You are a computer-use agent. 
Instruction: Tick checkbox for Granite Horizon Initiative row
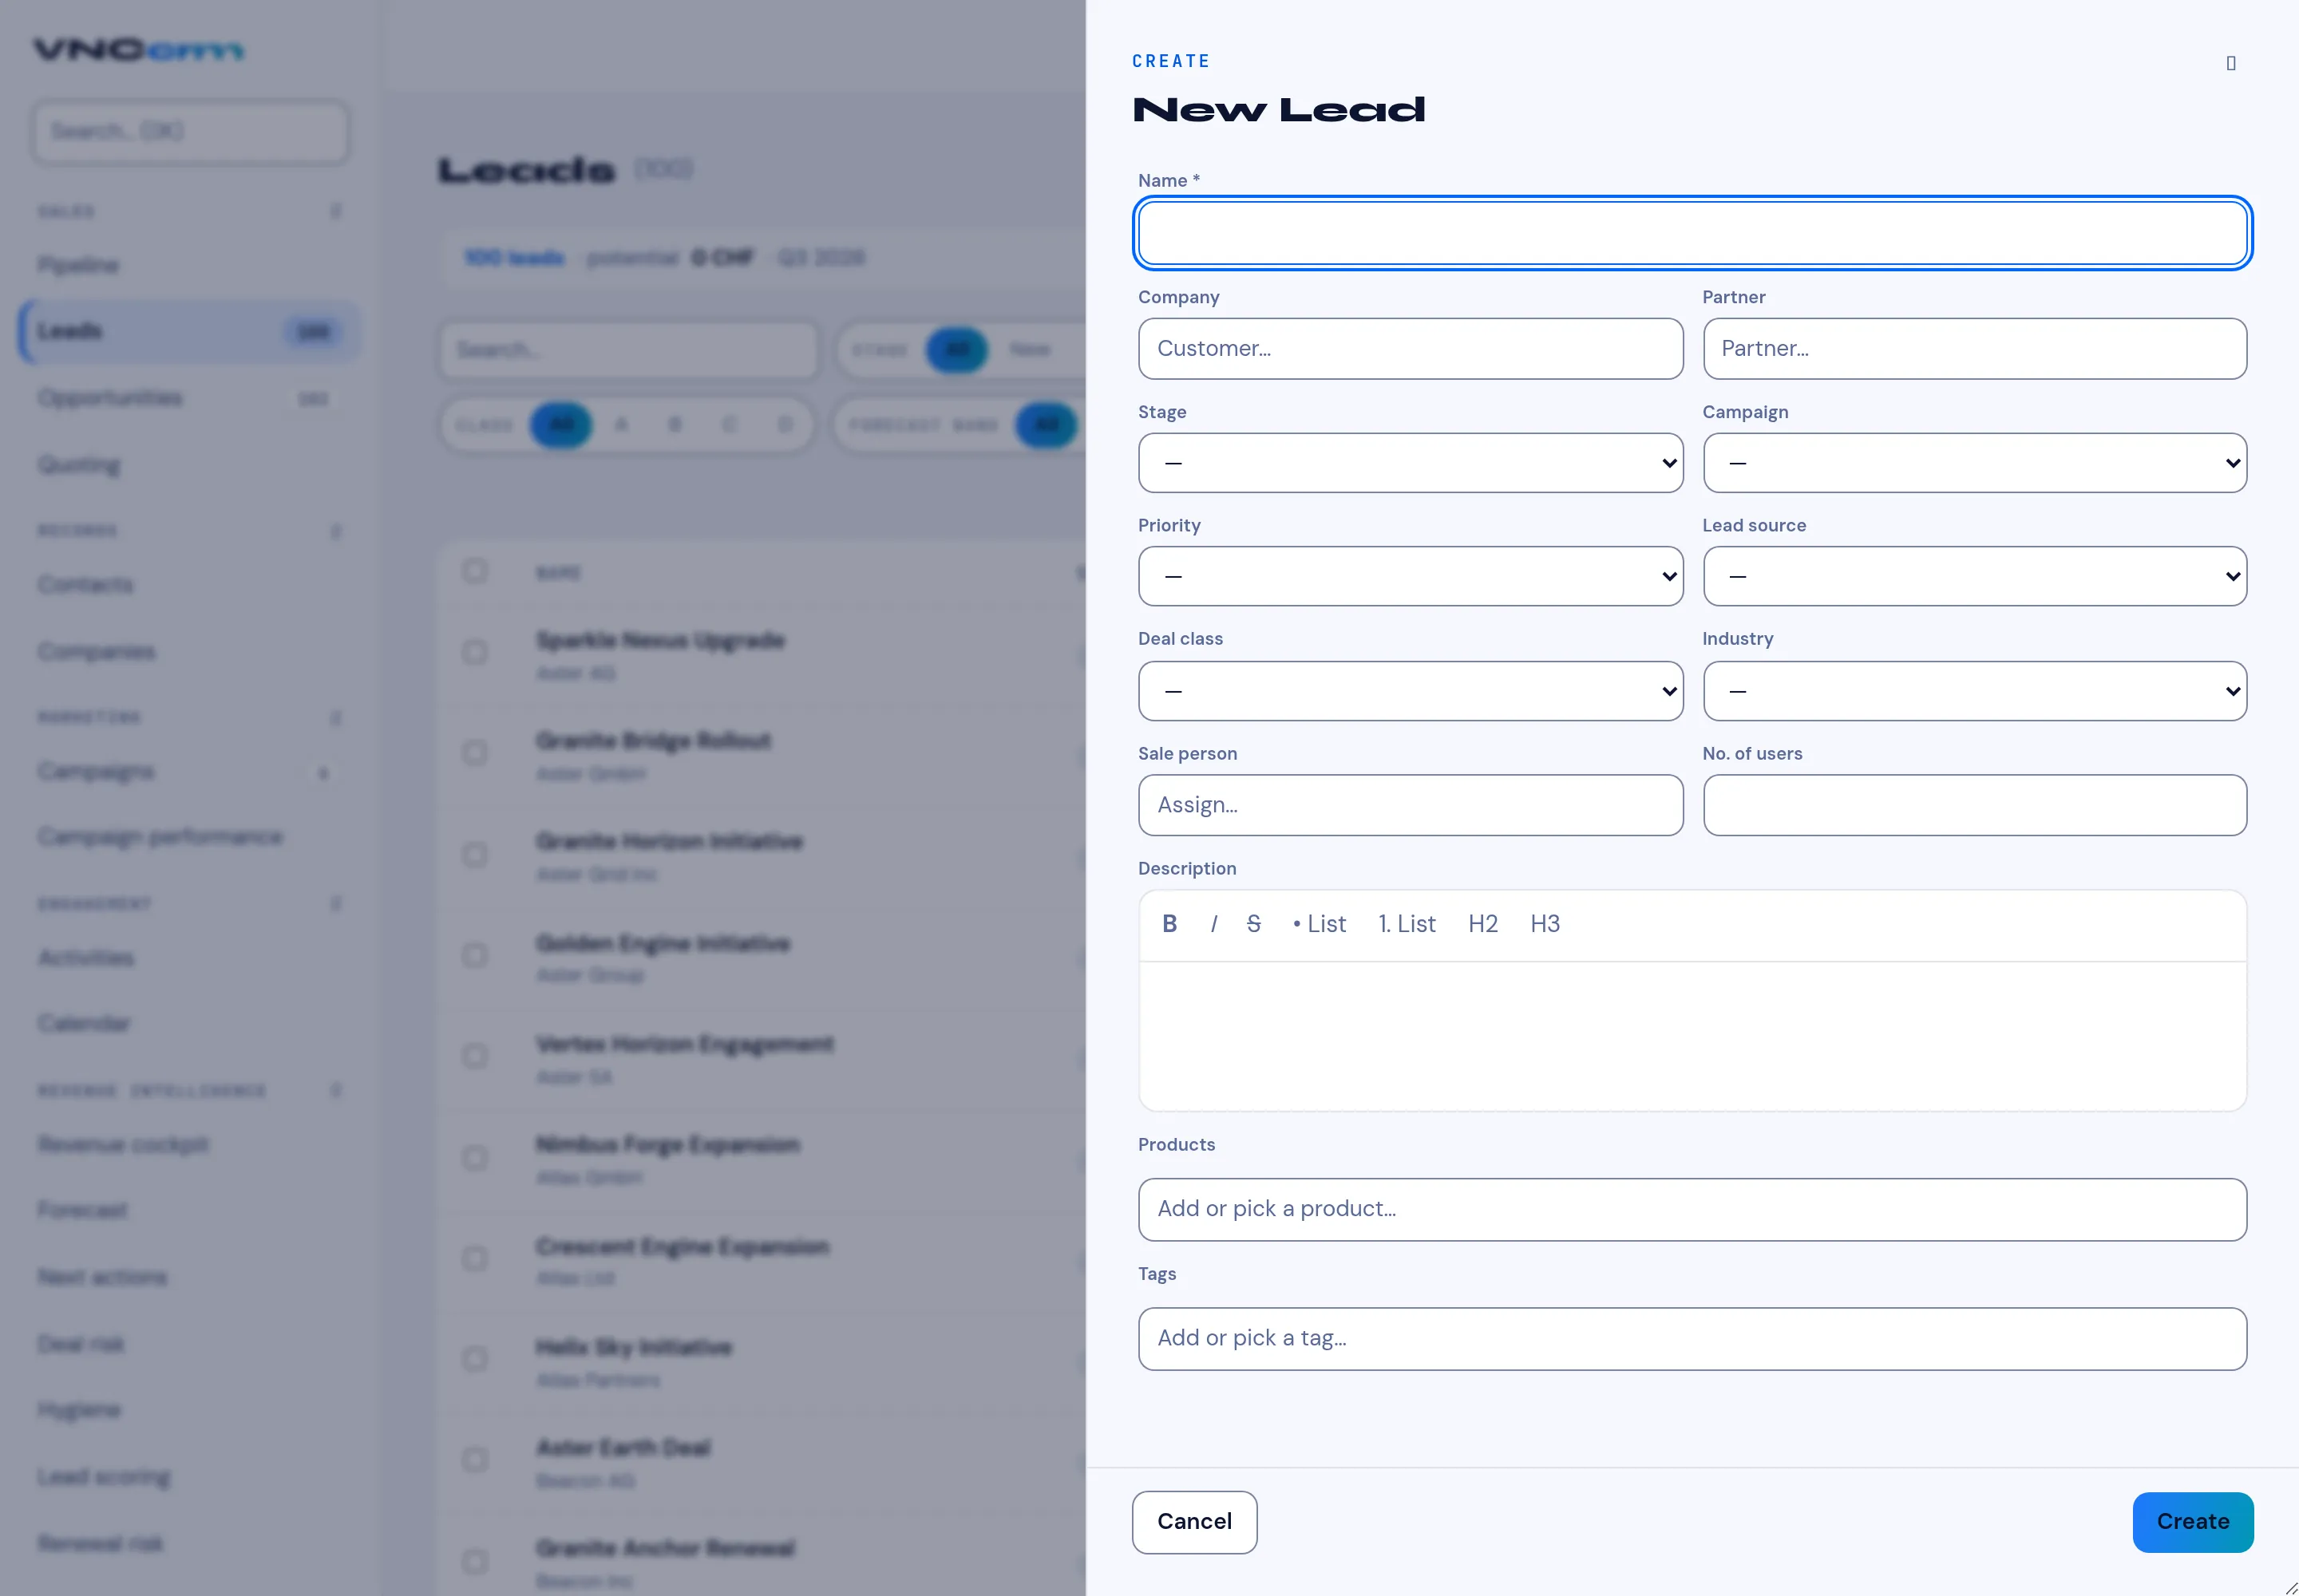pos(475,855)
